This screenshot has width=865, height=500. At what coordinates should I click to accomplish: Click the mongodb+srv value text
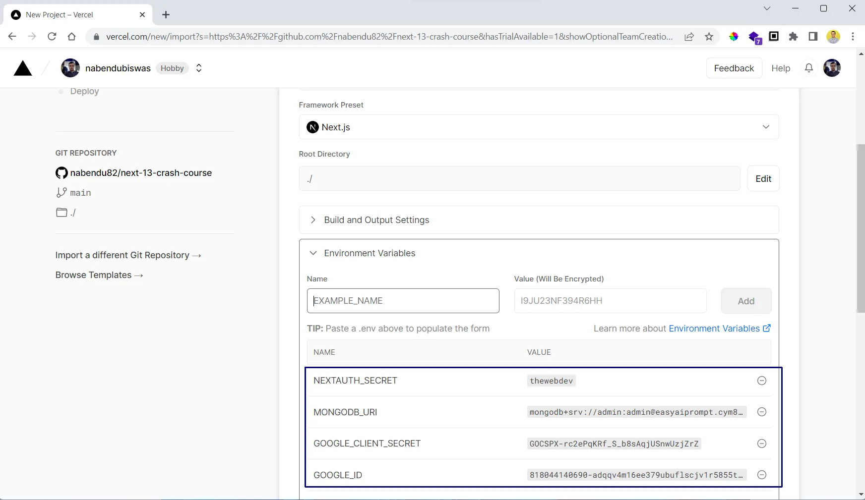point(636,412)
